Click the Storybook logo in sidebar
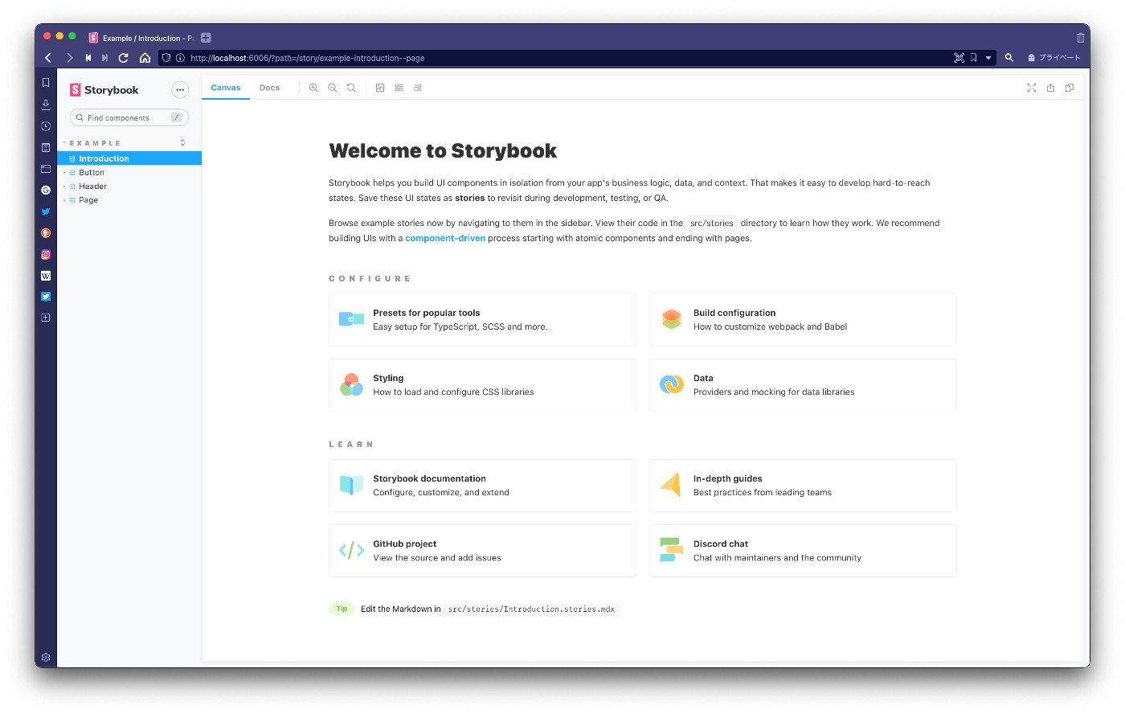Viewport: 1125px width, 714px height. [x=104, y=90]
